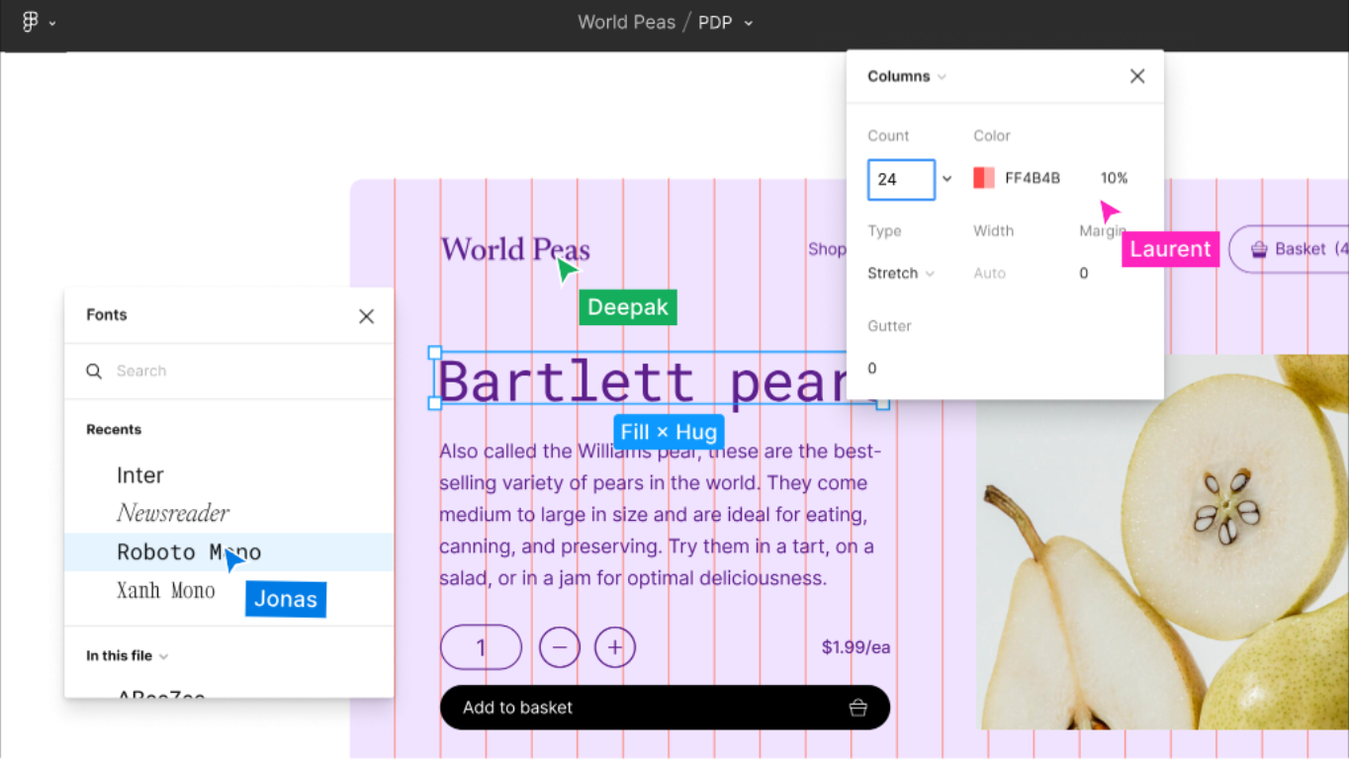Viewport: 1349px width, 759px height.
Task: Click the basket icon on Add to basket
Action: (857, 708)
